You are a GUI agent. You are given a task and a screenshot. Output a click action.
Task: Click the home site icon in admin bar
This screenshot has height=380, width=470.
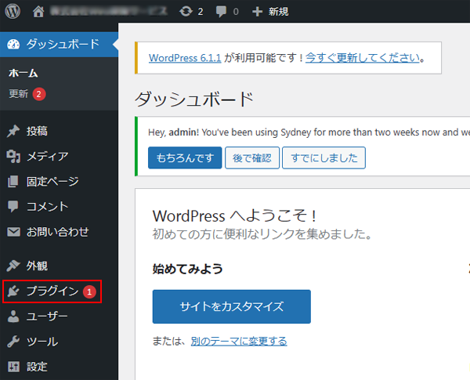pyautogui.click(x=38, y=12)
